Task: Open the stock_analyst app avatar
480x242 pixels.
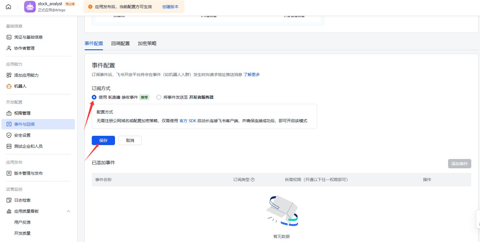Action: pos(30,7)
